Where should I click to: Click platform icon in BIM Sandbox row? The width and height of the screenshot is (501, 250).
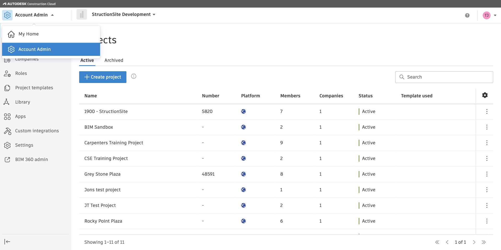pos(243,127)
